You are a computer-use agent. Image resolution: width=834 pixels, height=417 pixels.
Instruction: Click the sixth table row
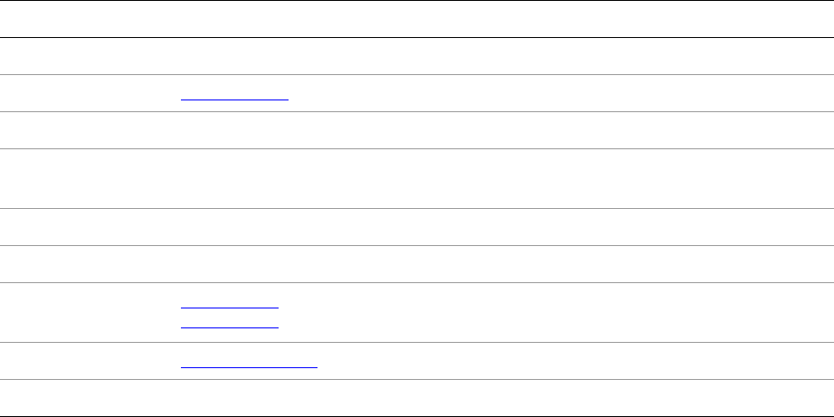(x=416, y=264)
